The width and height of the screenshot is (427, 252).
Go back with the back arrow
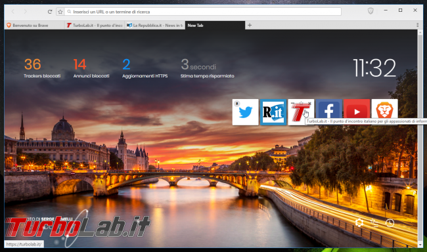click(x=12, y=12)
